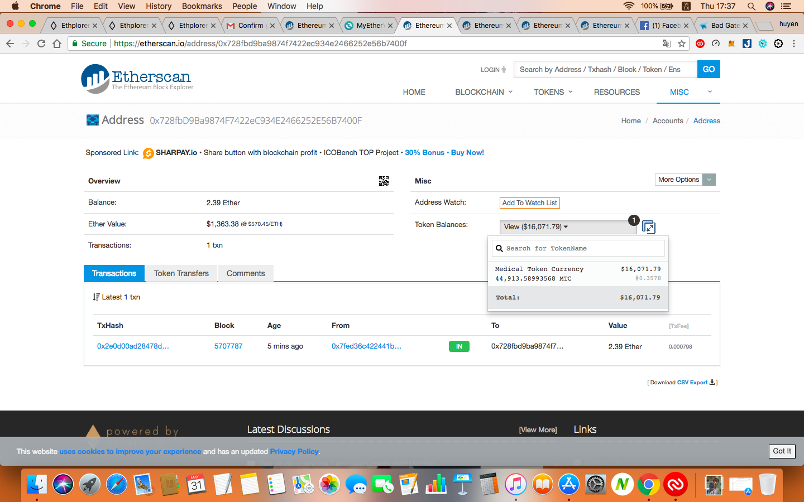Image resolution: width=804 pixels, height=502 pixels.
Task: Open the Accounts breadcrumb link
Action: (668, 120)
